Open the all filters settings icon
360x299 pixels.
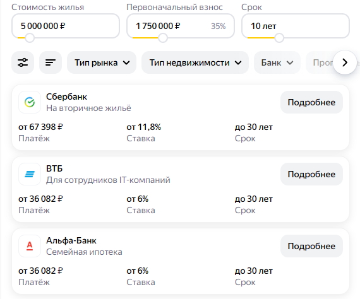pyautogui.click(x=23, y=62)
